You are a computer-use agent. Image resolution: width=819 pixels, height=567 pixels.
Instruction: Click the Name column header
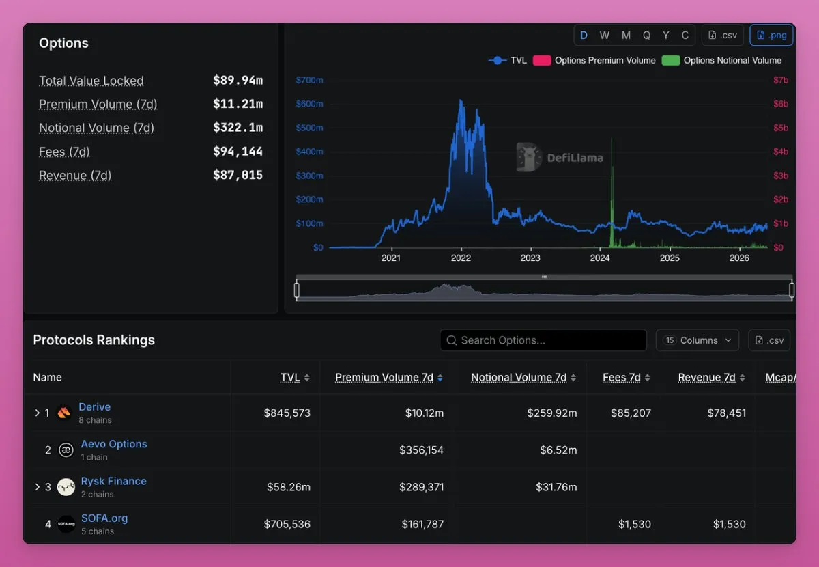(47, 377)
